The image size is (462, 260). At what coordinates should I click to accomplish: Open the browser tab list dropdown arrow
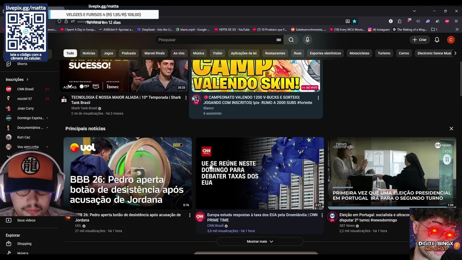(414, 11)
